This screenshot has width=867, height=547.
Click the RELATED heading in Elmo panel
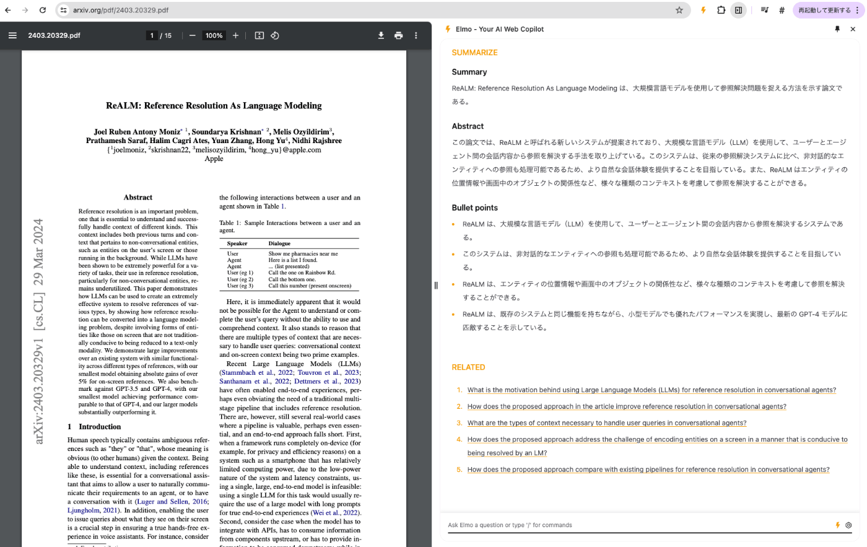[468, 367]
